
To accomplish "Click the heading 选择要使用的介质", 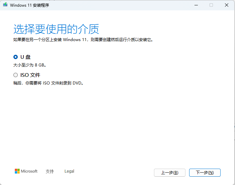I will click(x=56, y=29).
